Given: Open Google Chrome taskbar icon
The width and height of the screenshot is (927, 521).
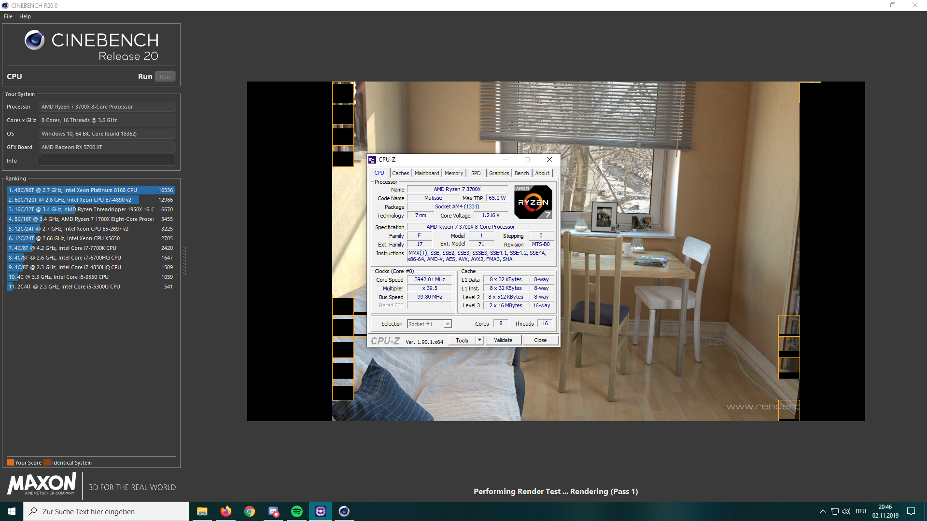Looking at the screenshot, I should (x=249, y=511).
